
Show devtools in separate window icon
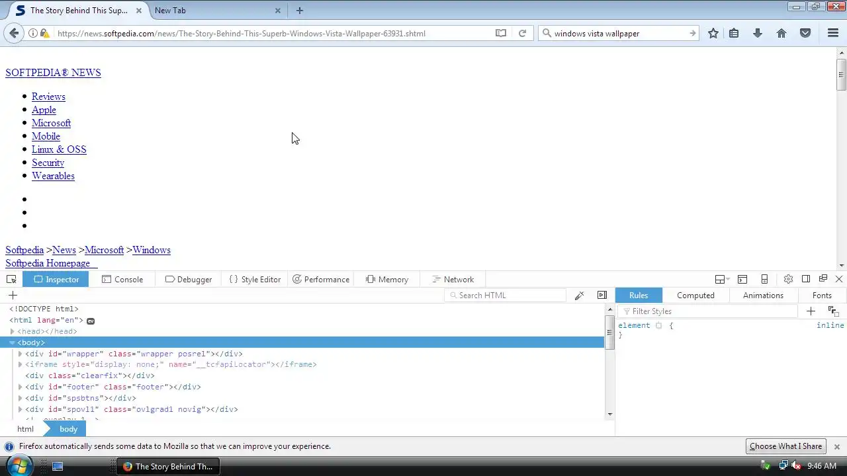pos(823,279)
